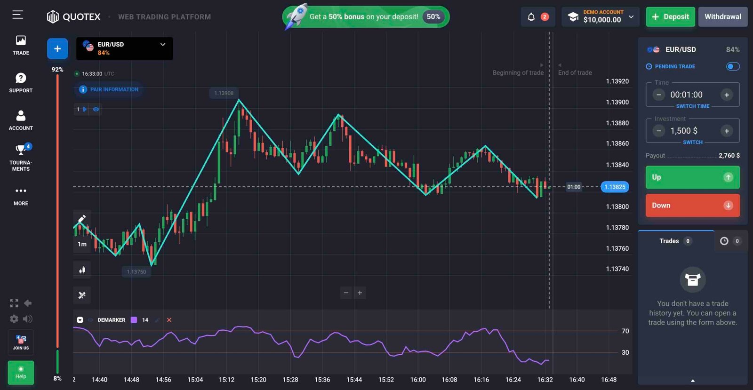
Task: Edit the DeMarker indicator settings
Action: tap(157, 320)
